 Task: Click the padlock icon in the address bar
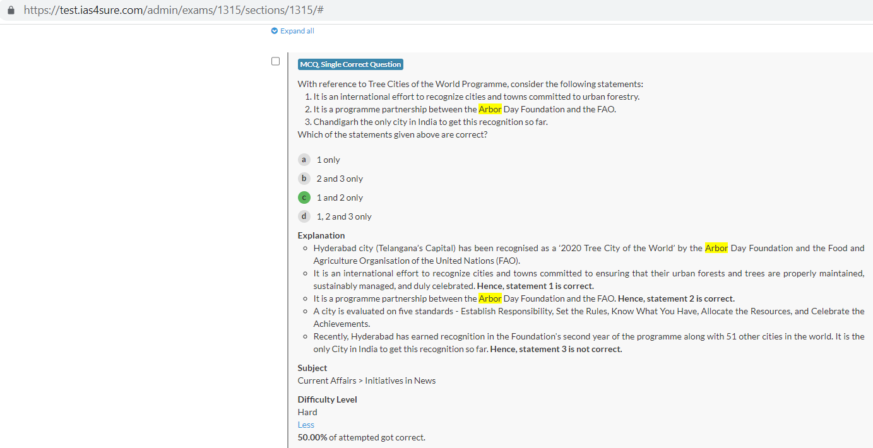pos(11,11)
